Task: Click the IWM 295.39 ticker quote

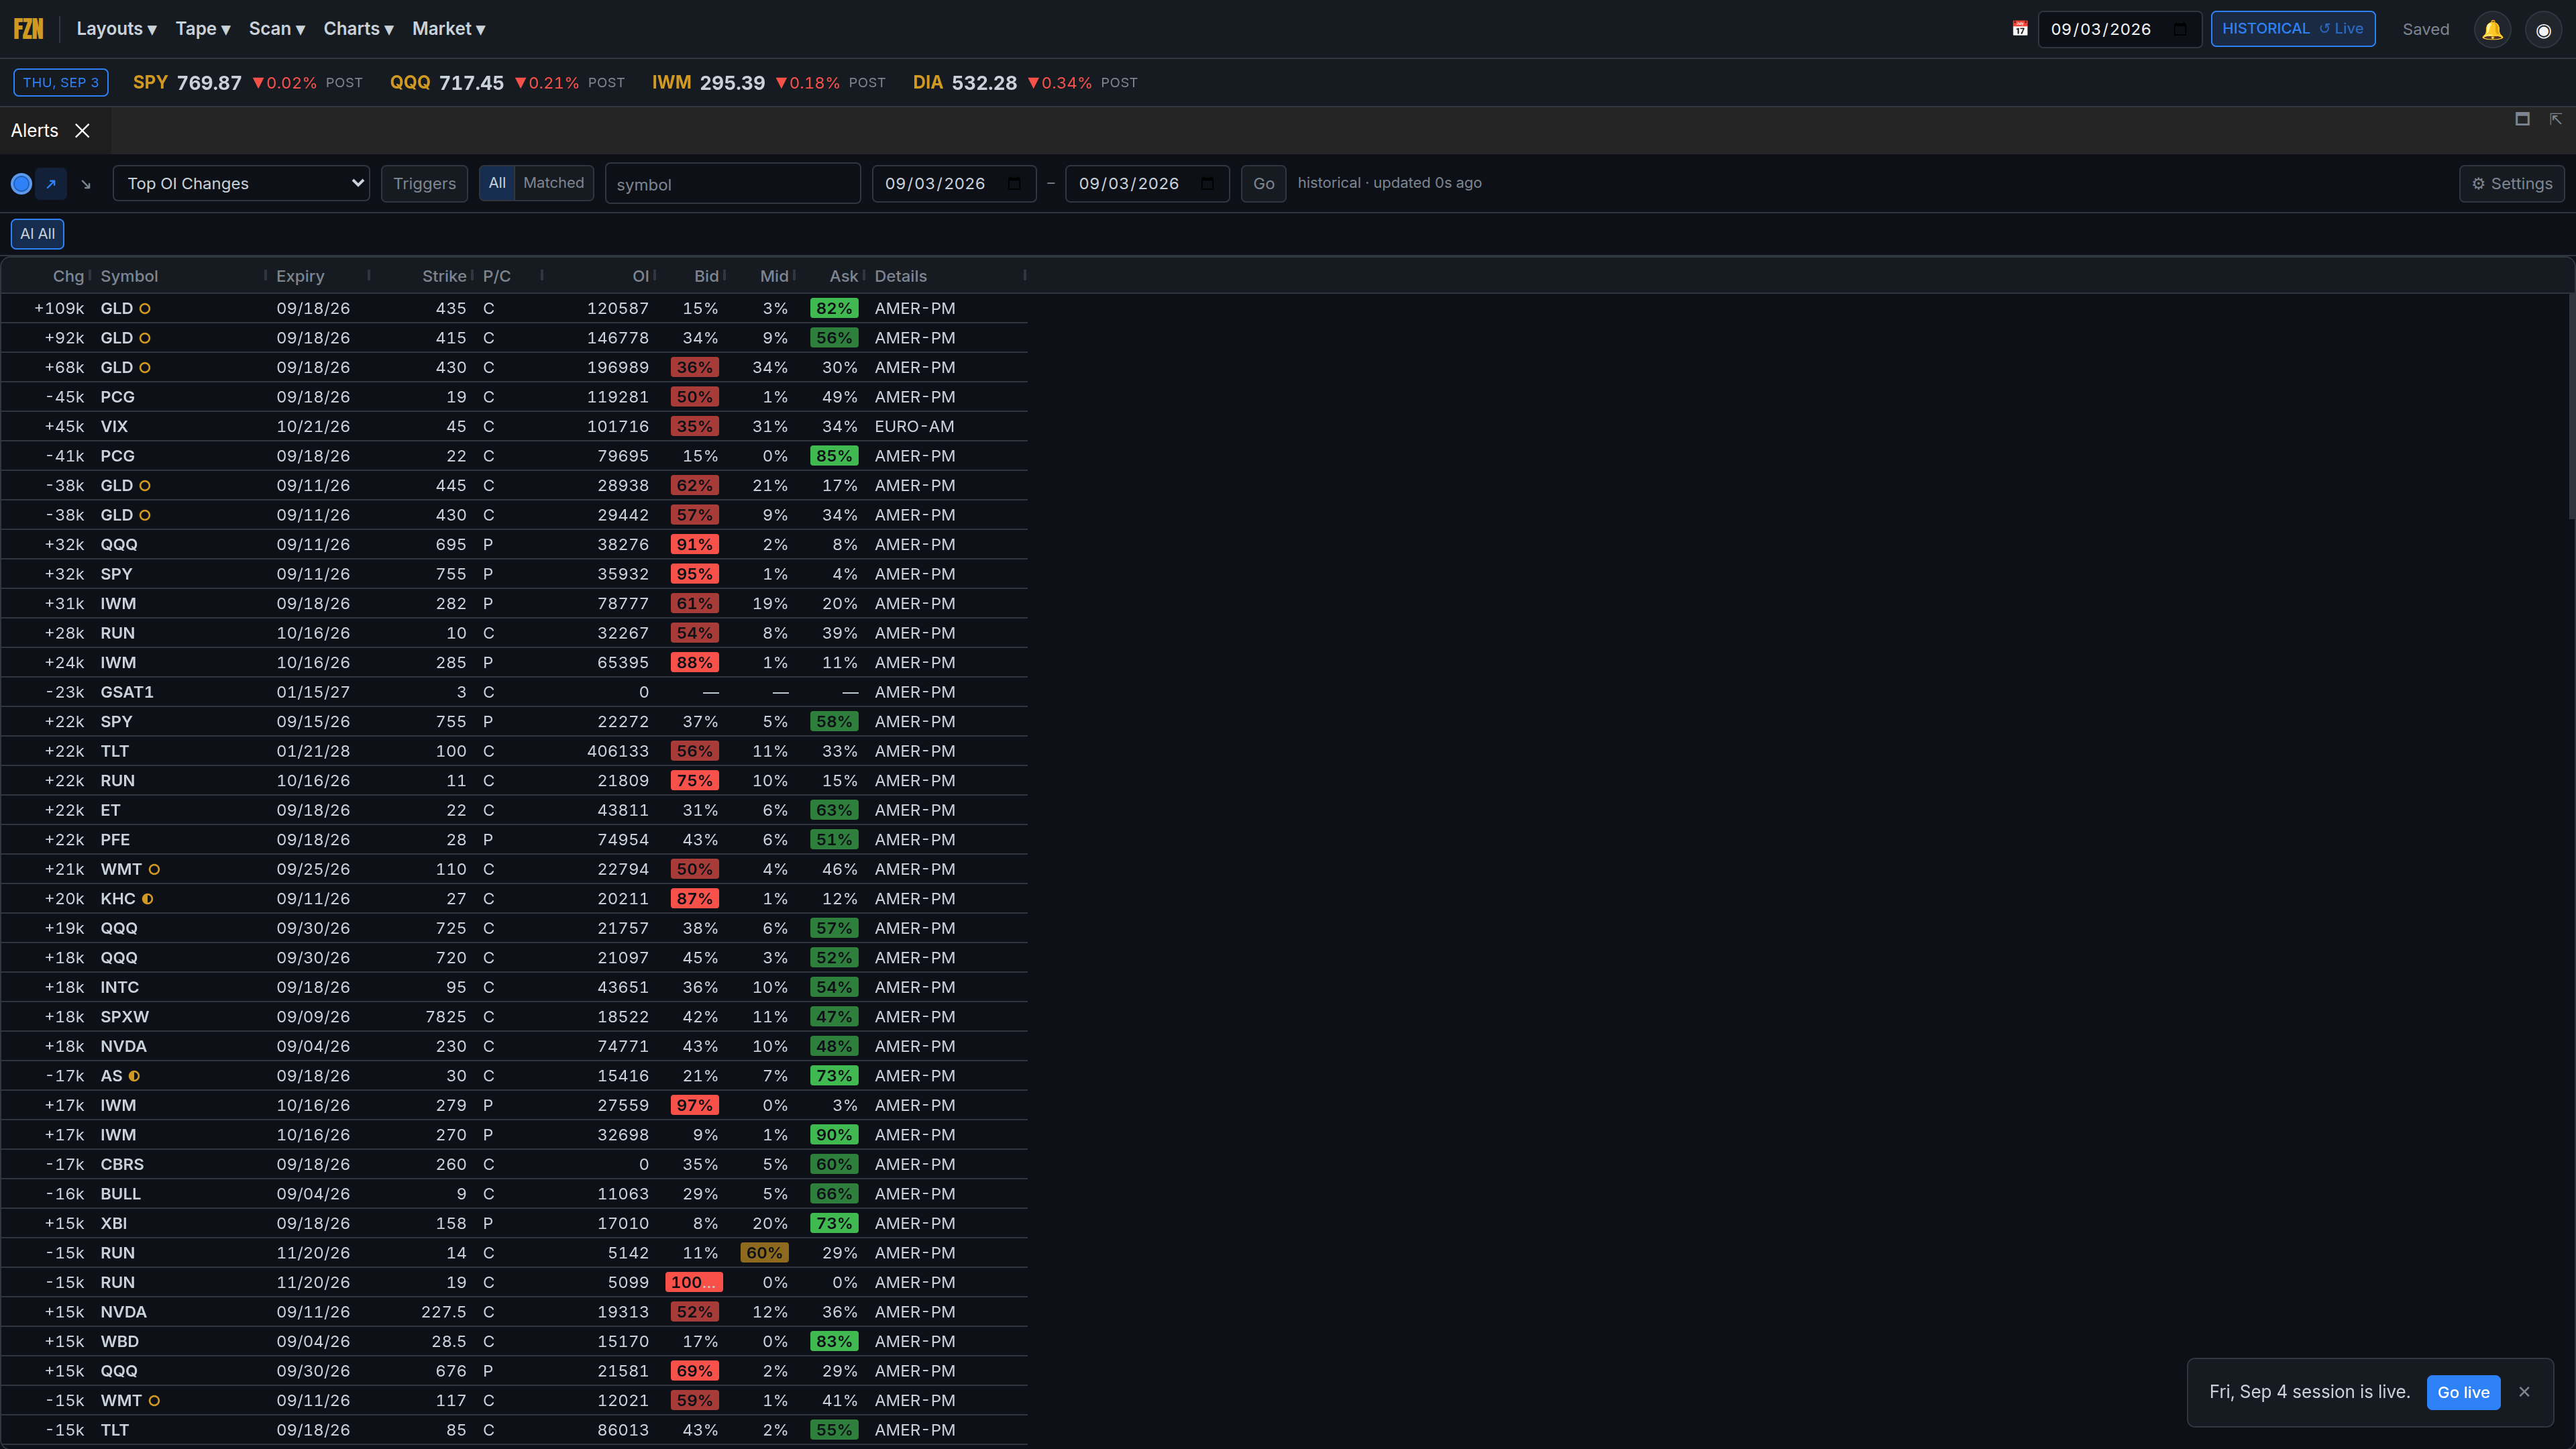Action: [769, 83]
